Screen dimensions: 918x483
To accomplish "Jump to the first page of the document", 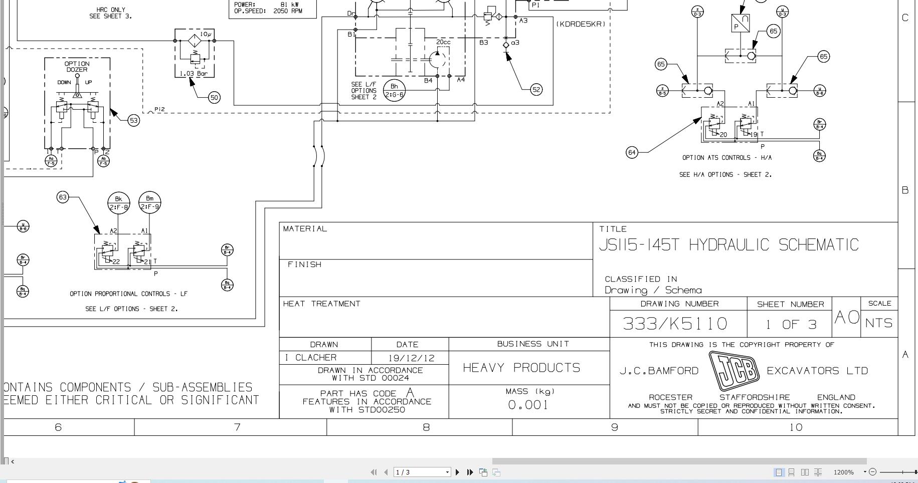I will point(374,472).
